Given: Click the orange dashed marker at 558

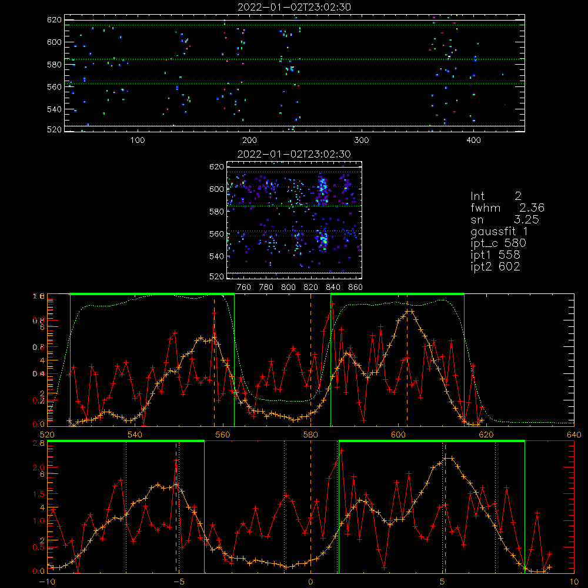Looking at the screenshot, I should 214,360.
